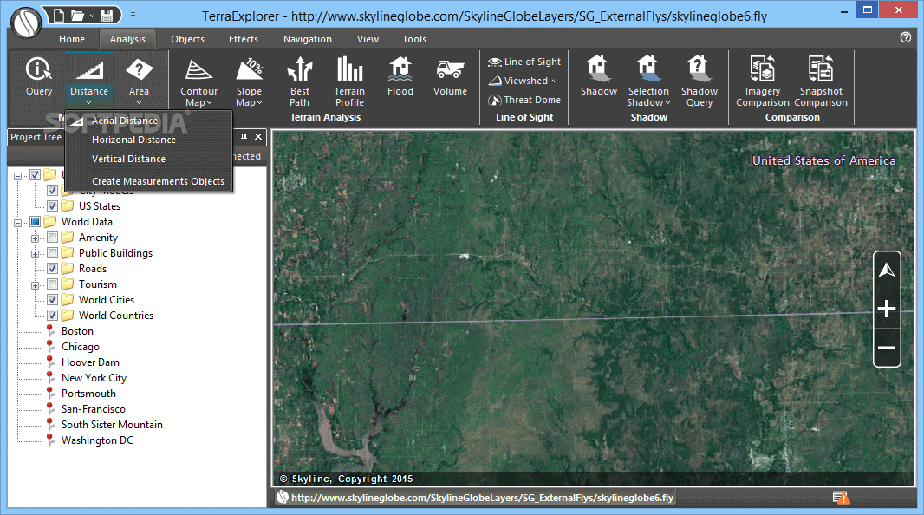Viewport: 924px width, 515px height.
Task: Enable the Tourism layer checkbox
Action: tap(53, 284)
